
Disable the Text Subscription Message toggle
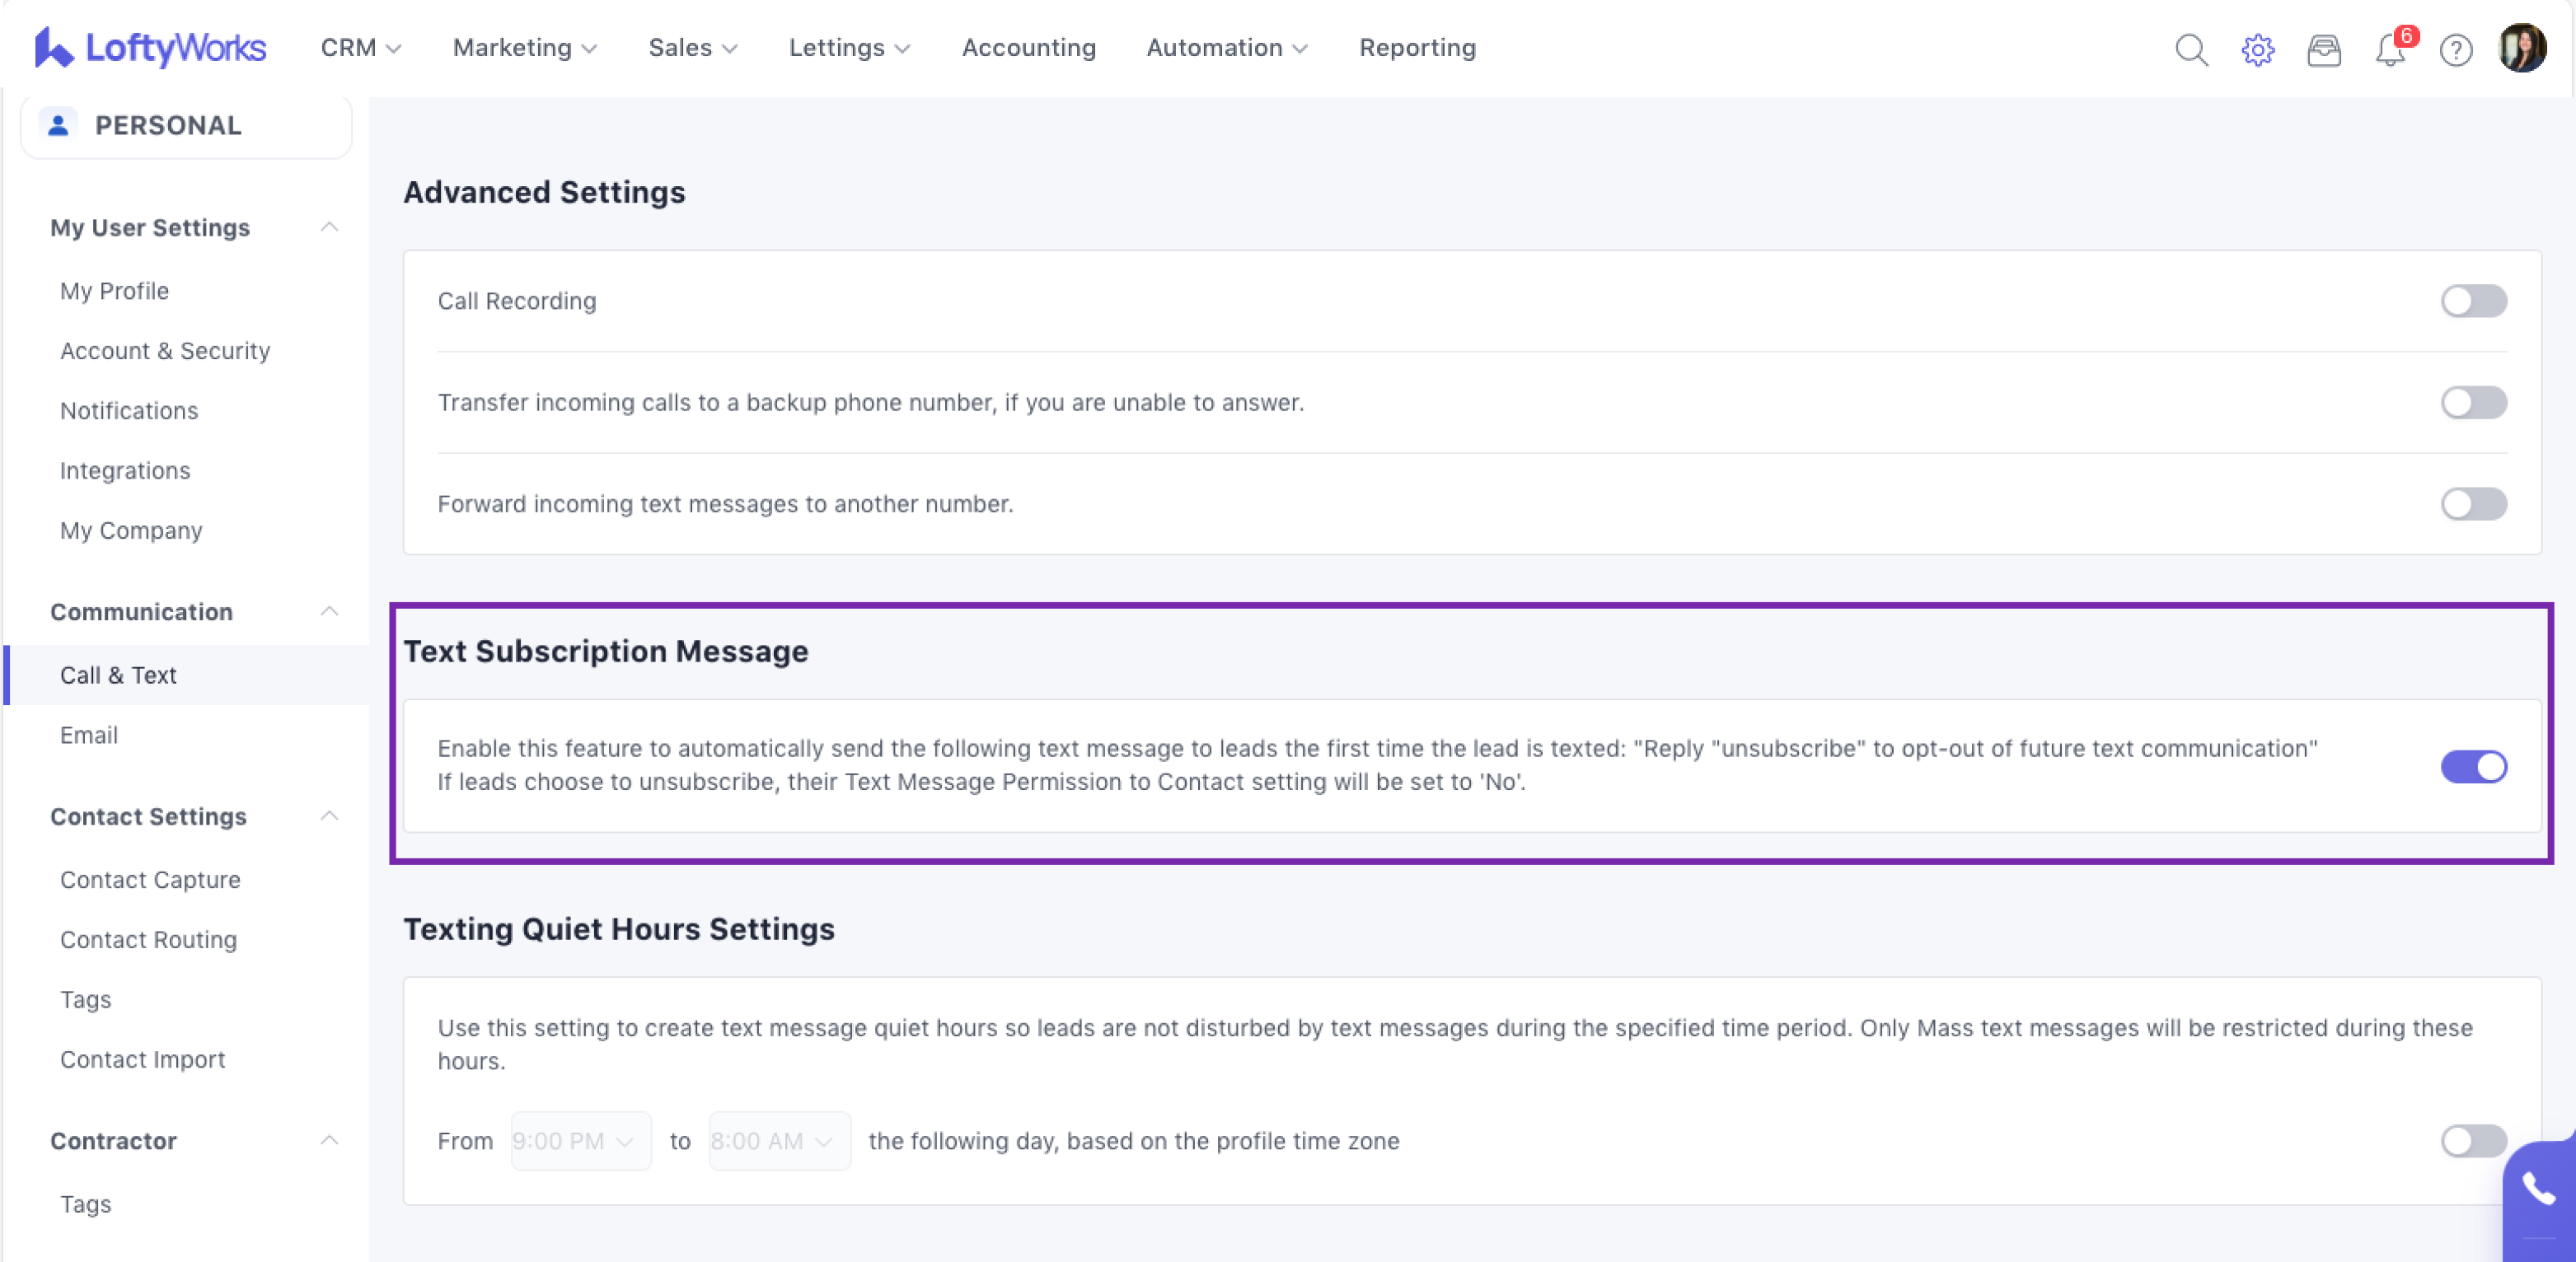[2473, 767]
